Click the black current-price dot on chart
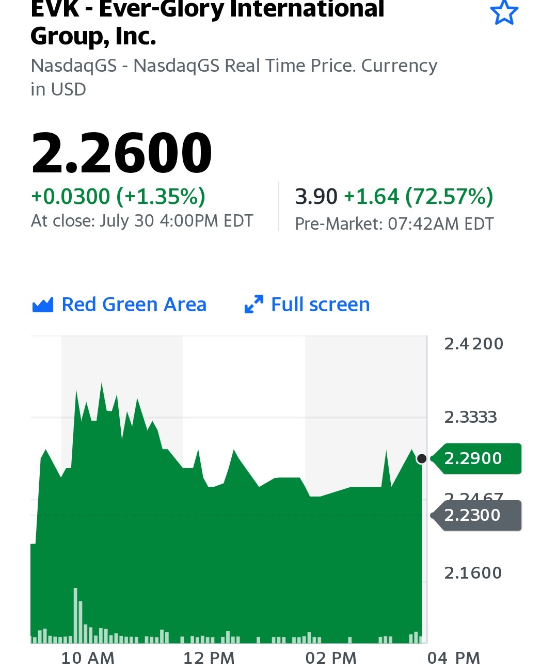This screenshot has width=557, height=671. click(421, 458)
